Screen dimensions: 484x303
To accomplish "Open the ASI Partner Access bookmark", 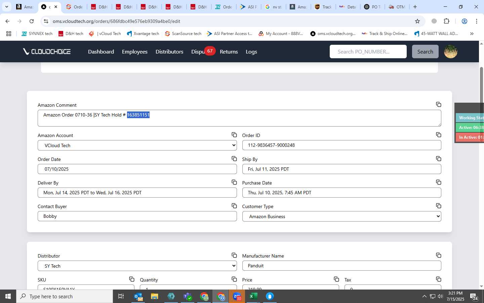I will pos(230,34).
